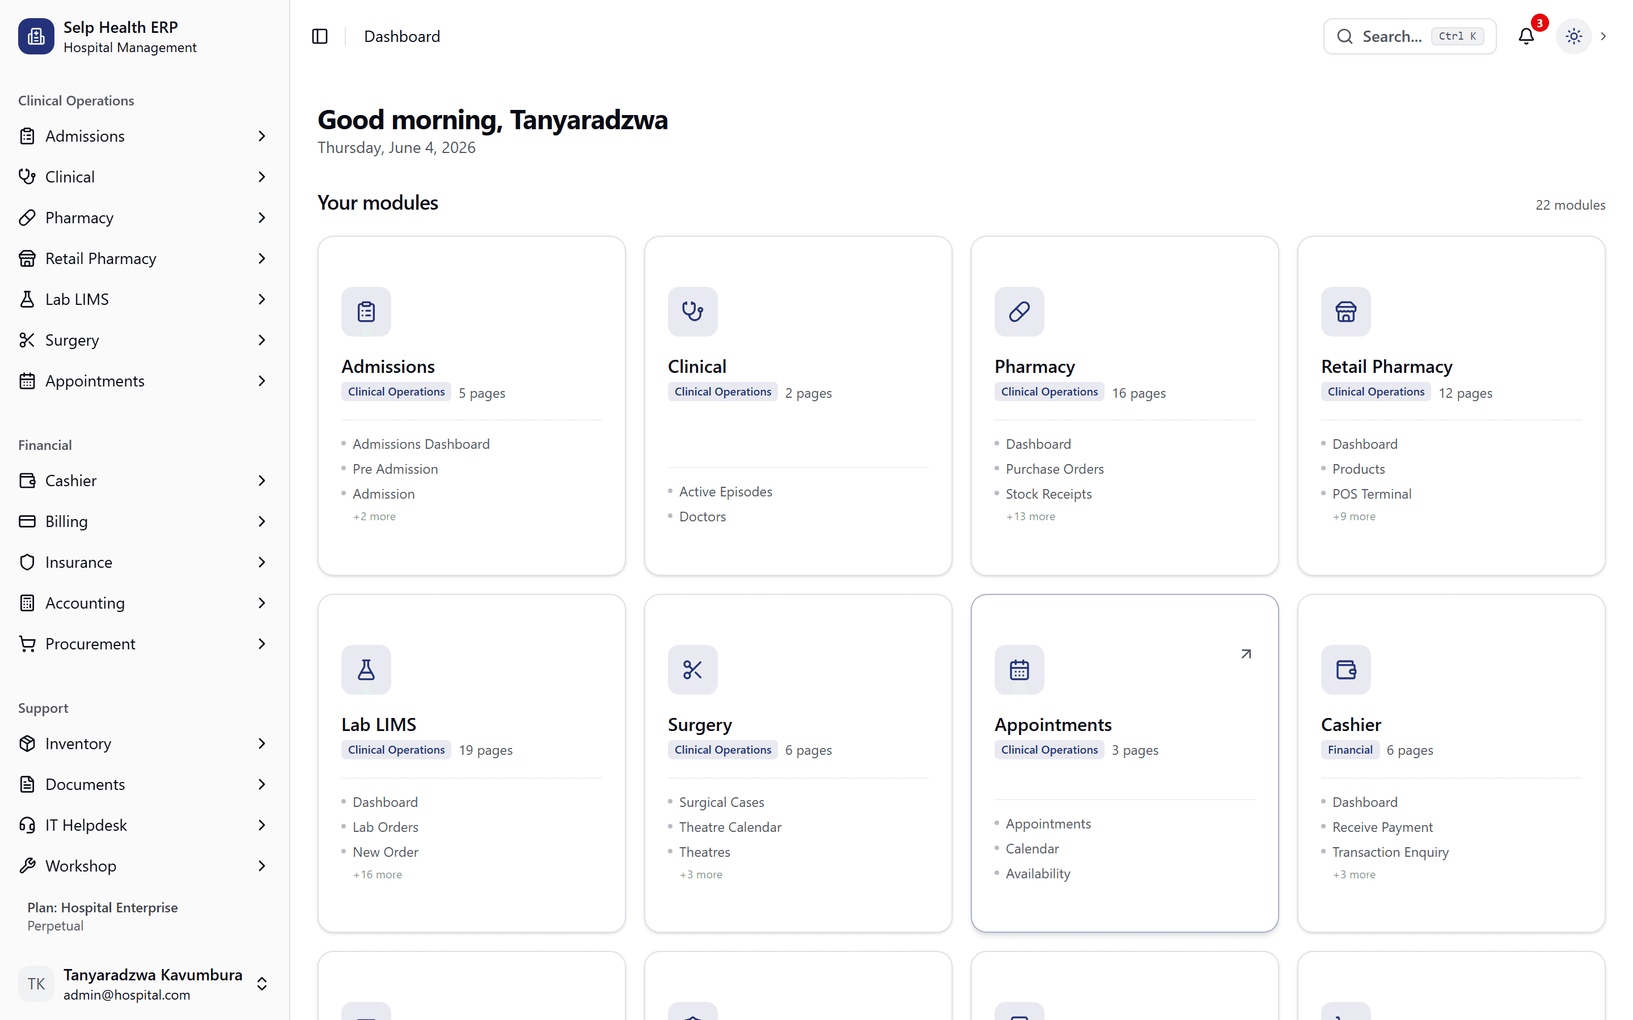The height and width of the screenshot is (1020, 1633).
Task: Open the IT Helpdesk sidebar menu label
Action: tap(86, 825)
